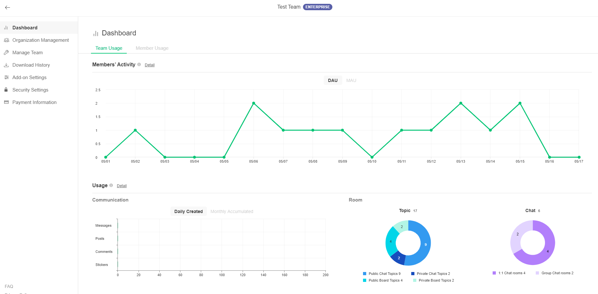Open the FAQ link
This screenshot has width=598, height=294.
[9, 286]
